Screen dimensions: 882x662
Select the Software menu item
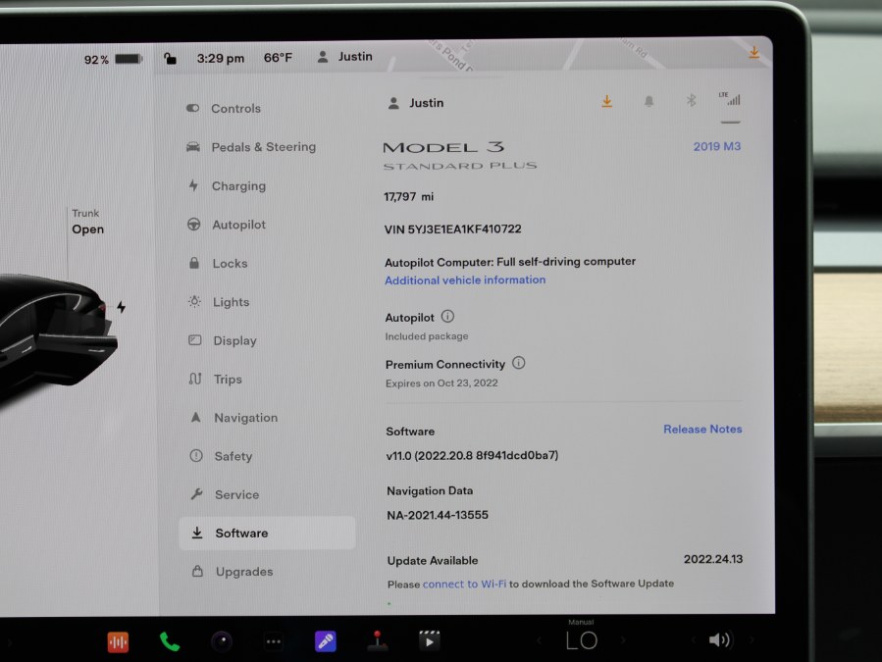(267, 533)
